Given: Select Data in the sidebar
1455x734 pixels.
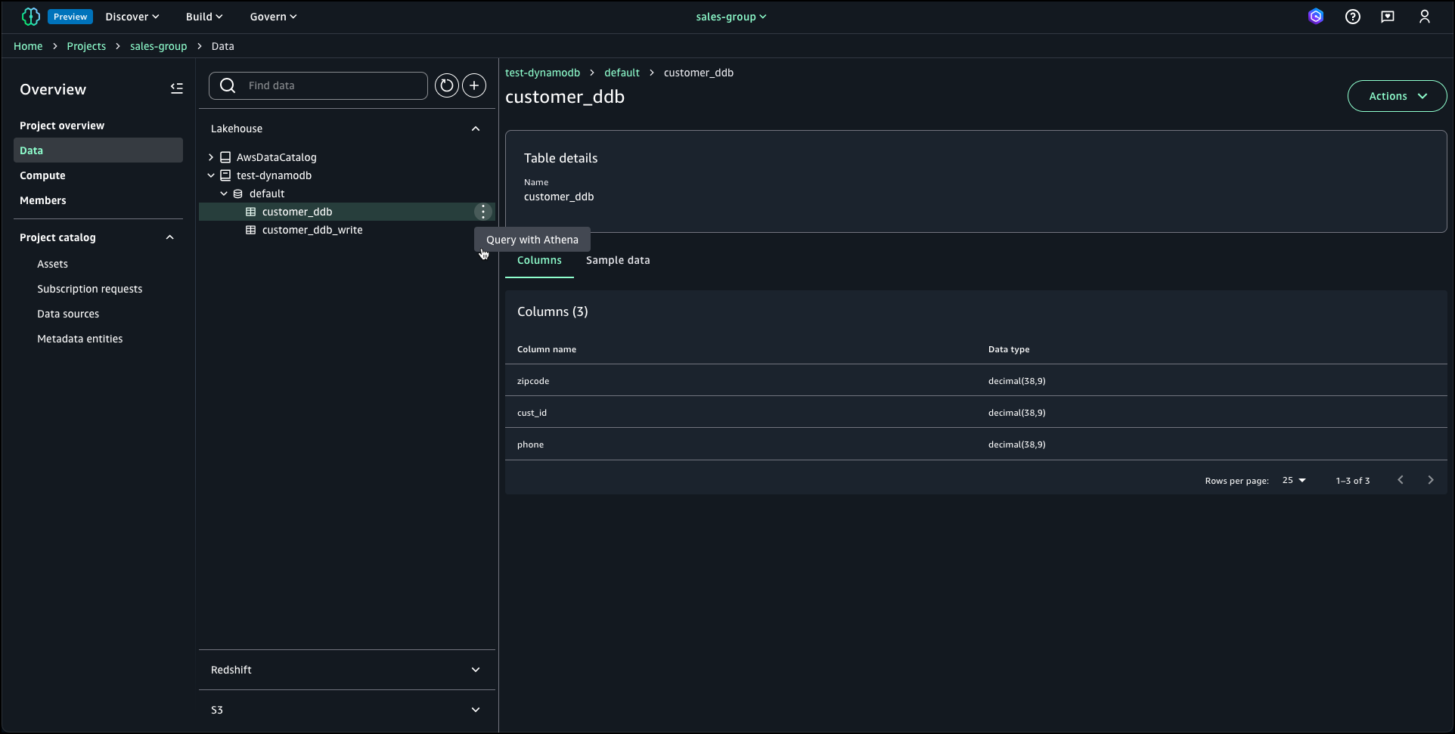Looking at the screenshot, I should click(98, 150).
